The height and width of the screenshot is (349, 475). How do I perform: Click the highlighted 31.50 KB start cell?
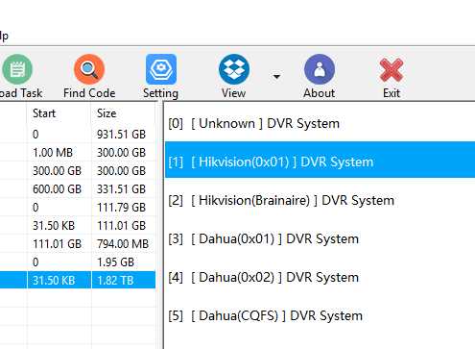coord(59,280)
